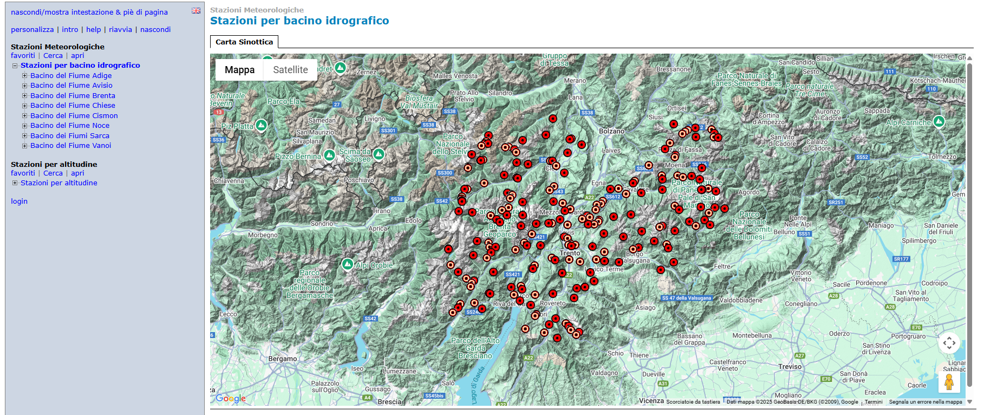This screenshot has width=984, height=415.
Task: Select the Carta Sinottica tab
Action: click(x=244, y=42)
